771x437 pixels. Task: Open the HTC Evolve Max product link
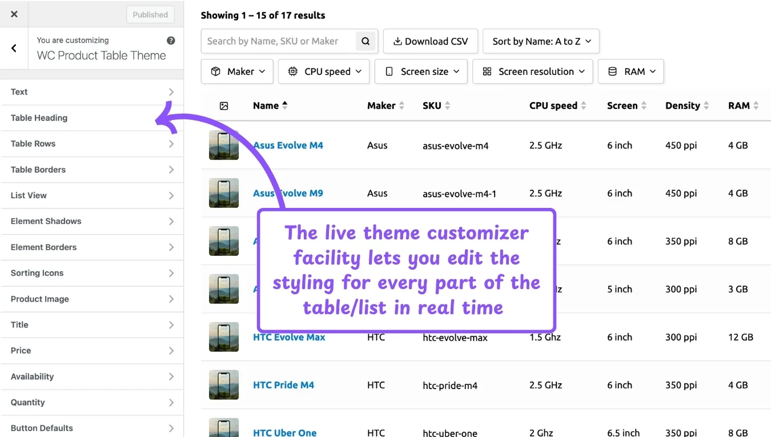click(289, 337)
